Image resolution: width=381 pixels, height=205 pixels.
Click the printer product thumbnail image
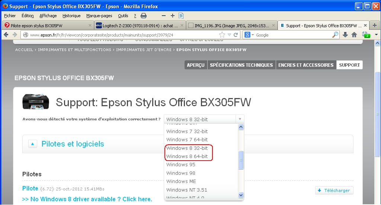(36, 101)
